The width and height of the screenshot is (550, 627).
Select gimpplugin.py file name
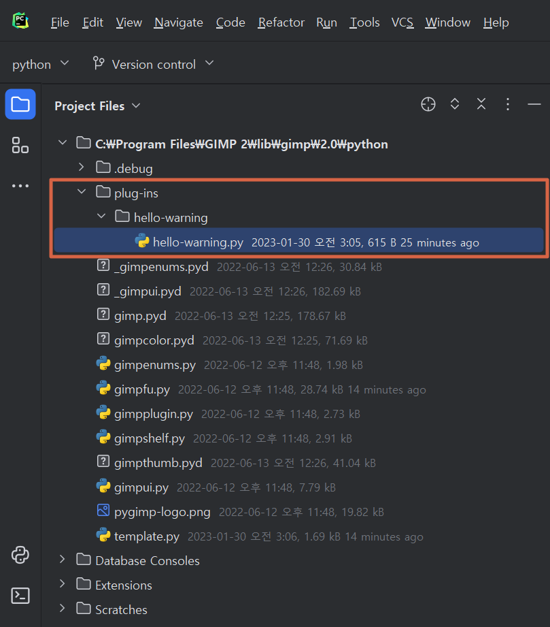pos(154,414)
